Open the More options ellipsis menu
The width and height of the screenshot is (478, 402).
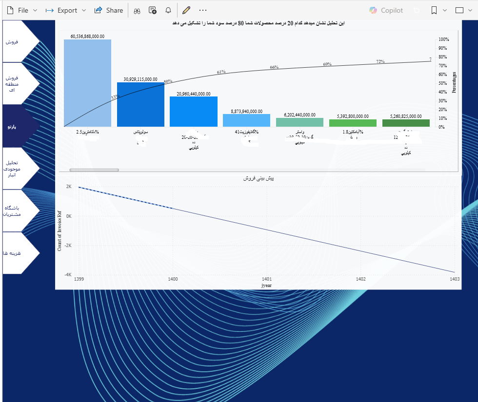(203, 10)
